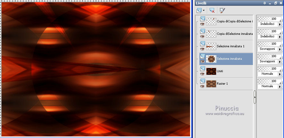Hide the Copia diSelezione innalzata layer

click(x=202, y=36)
